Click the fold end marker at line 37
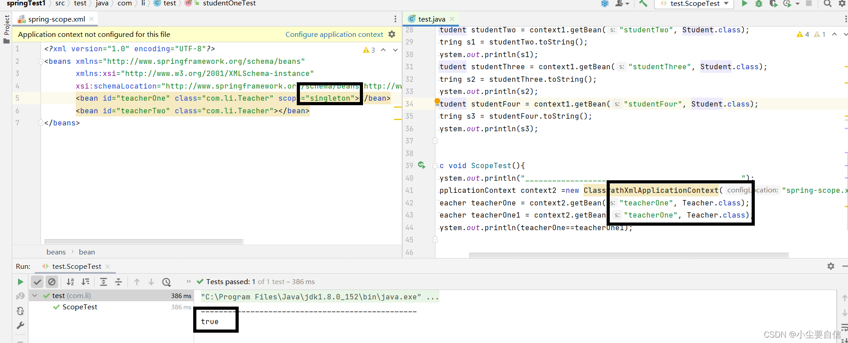This screenshot has width=848, height=343. click(435, 141)
